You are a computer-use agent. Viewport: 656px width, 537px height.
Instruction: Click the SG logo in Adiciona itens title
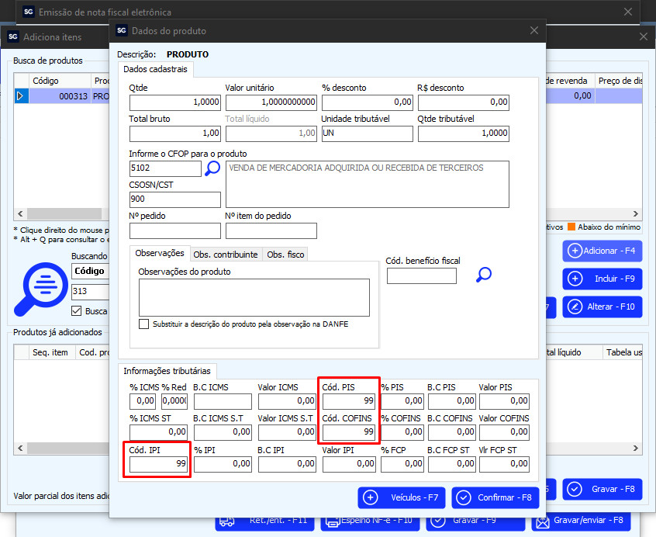(x=13, y=36)
